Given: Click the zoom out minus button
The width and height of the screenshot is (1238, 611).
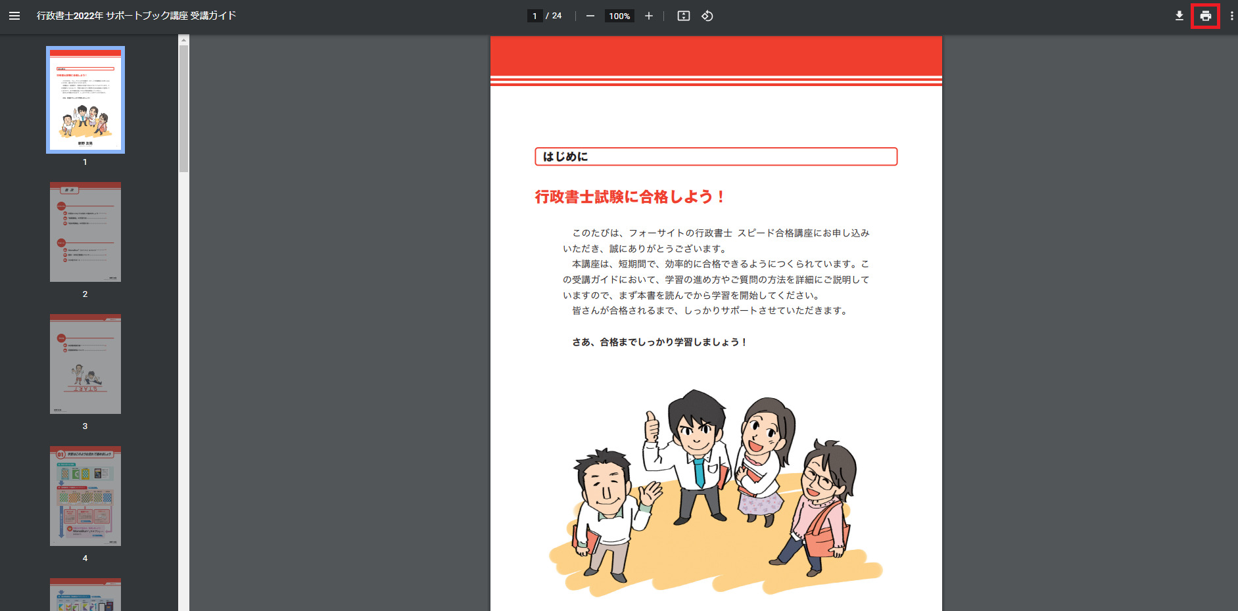Looking at the screenshot, I should pyautogui.click(x=590, y=16).
